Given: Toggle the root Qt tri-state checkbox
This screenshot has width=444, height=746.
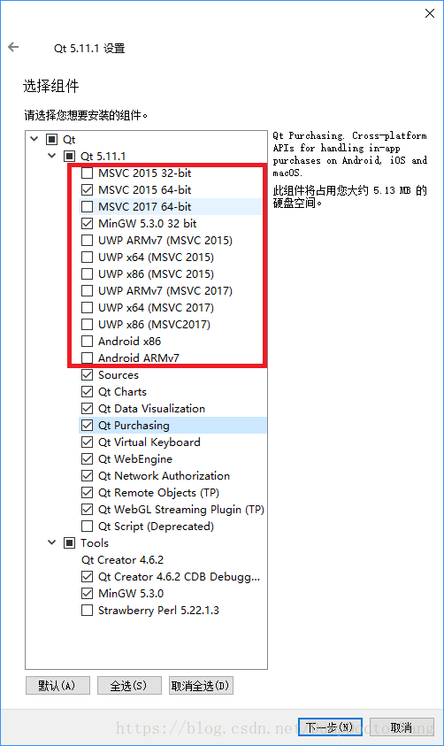Looking at the screenshot, I should pyautogui.click(x=51, y=140).
